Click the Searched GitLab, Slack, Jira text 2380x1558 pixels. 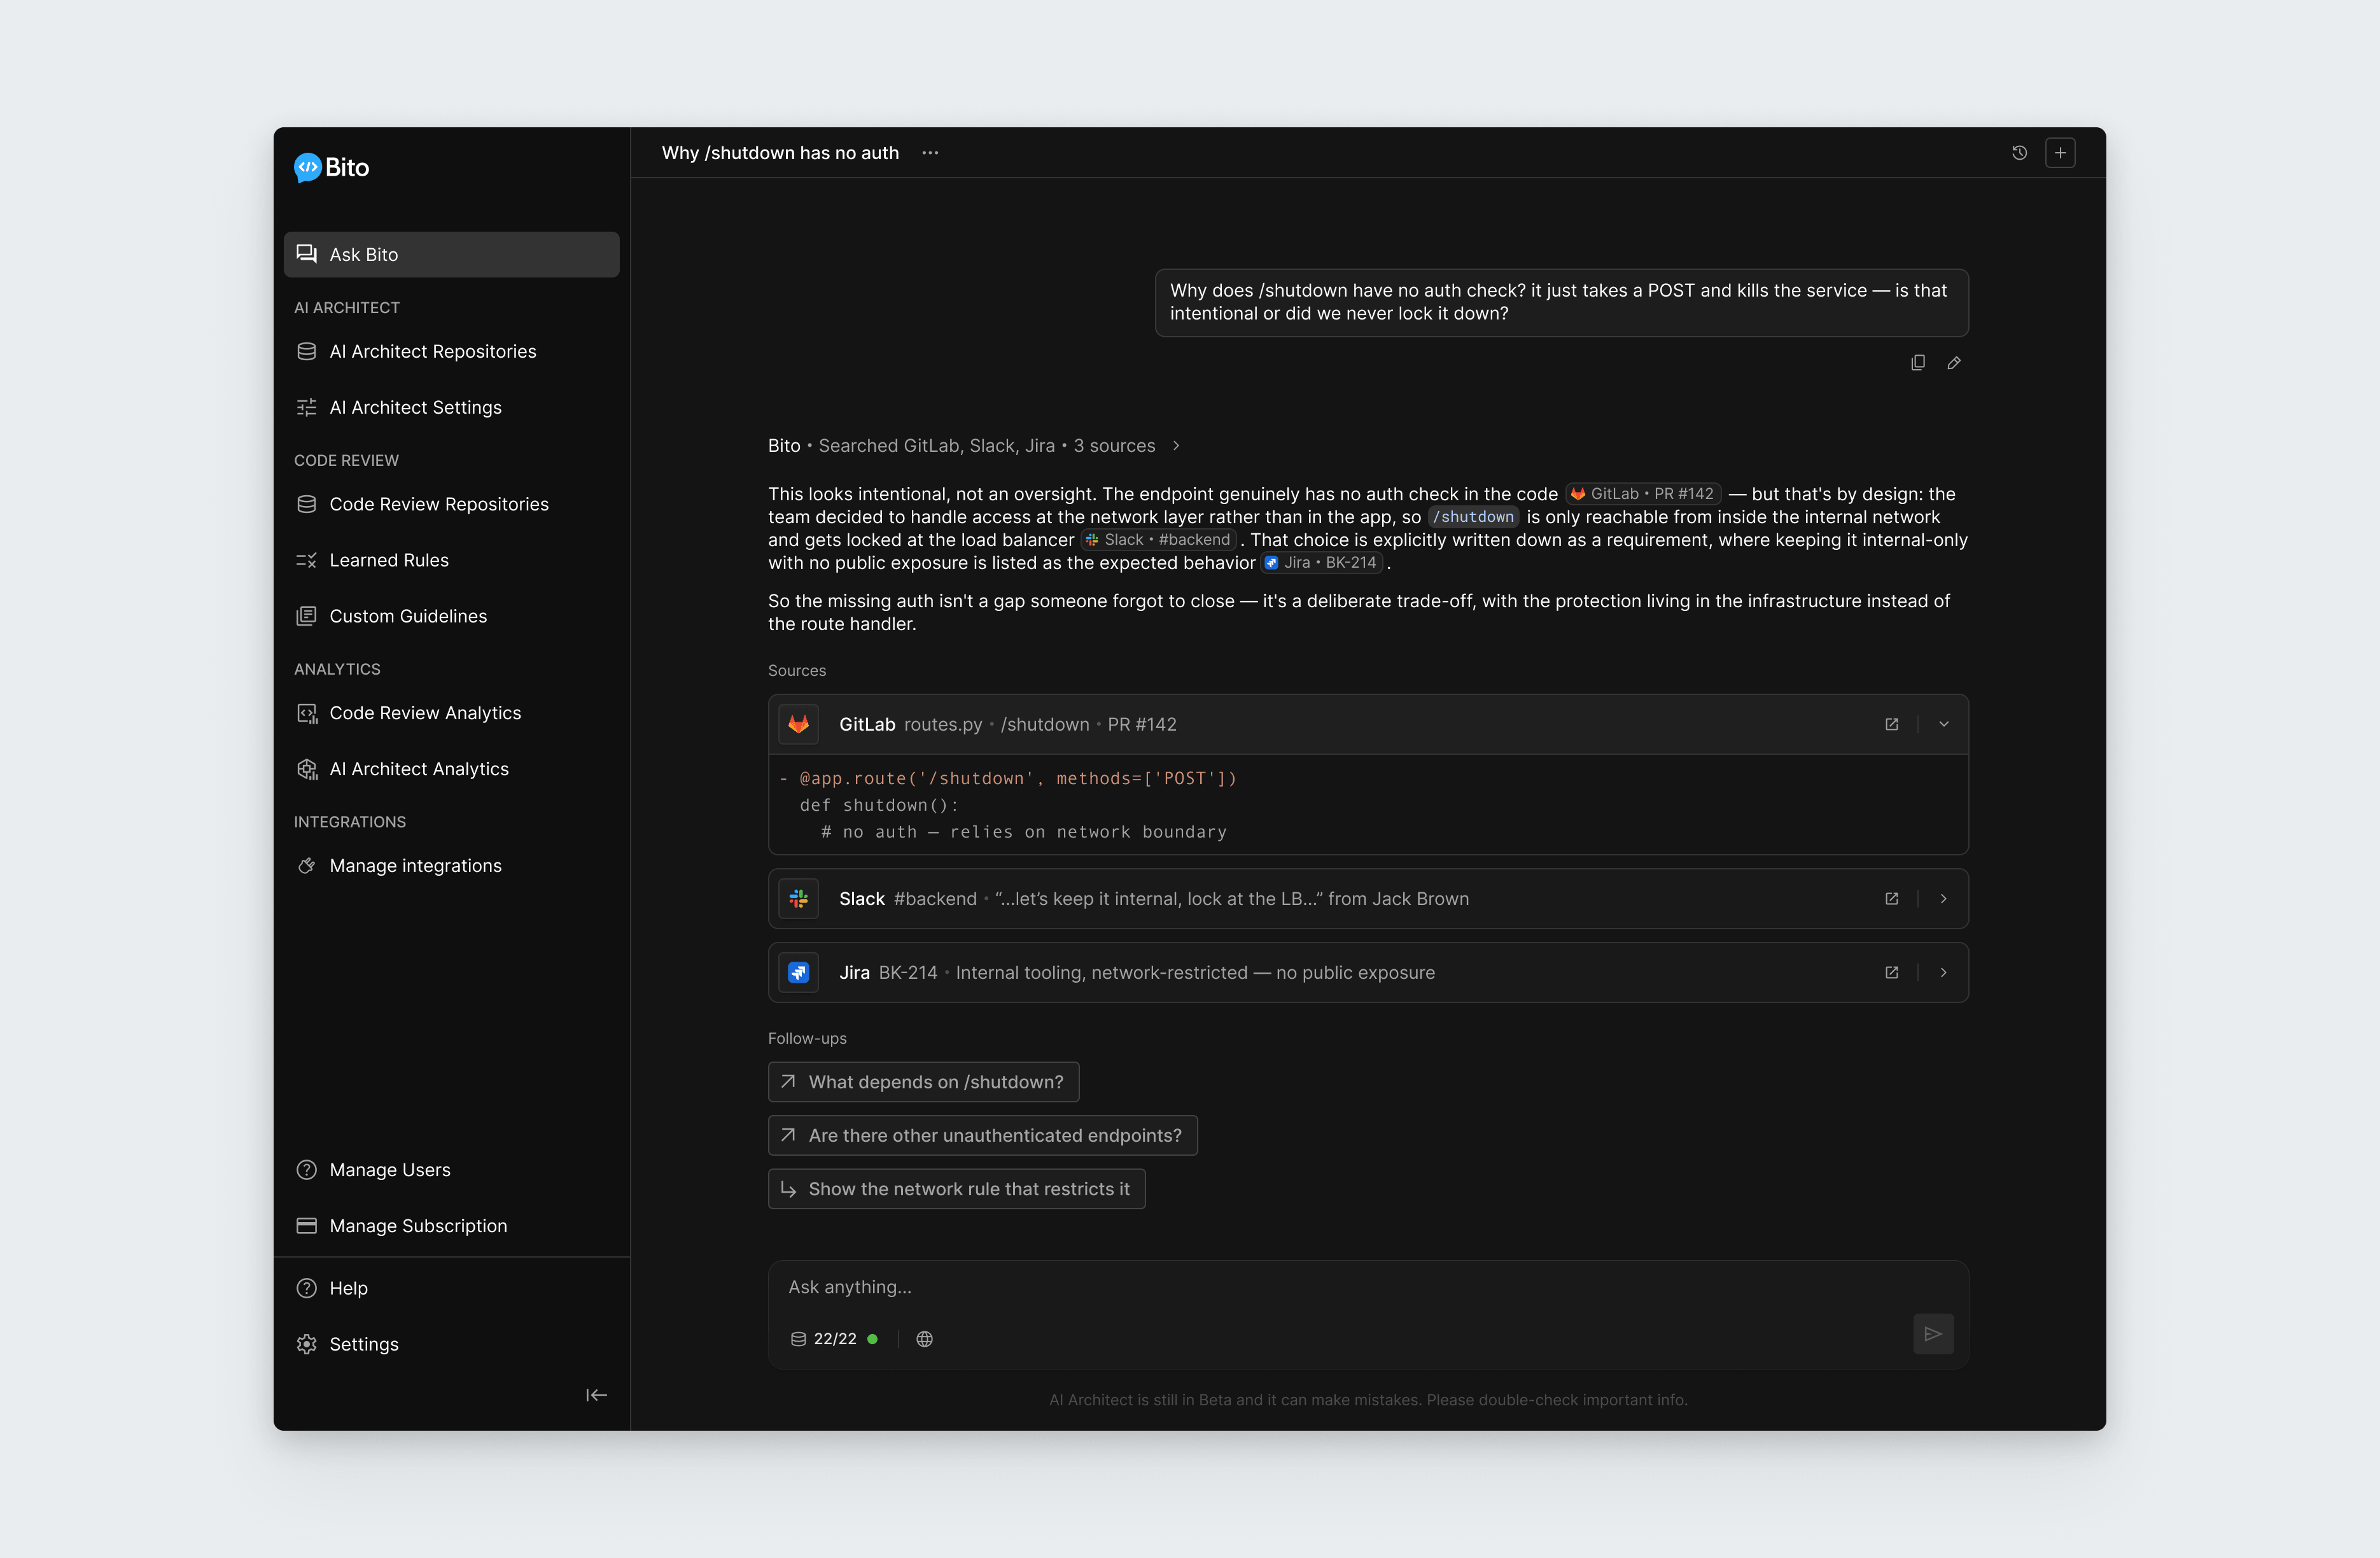pos(936,446)
